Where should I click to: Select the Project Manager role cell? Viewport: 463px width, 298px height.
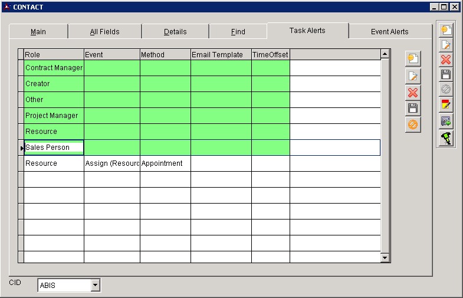54,116
